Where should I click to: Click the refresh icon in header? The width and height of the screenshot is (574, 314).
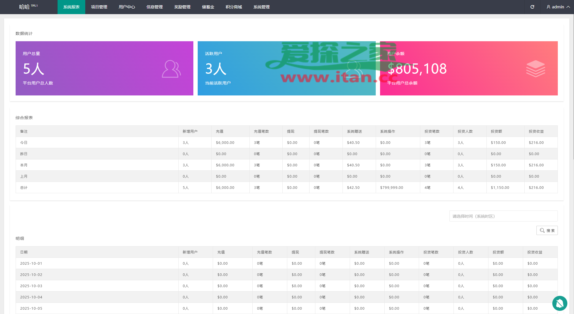[x=532, y=7]
